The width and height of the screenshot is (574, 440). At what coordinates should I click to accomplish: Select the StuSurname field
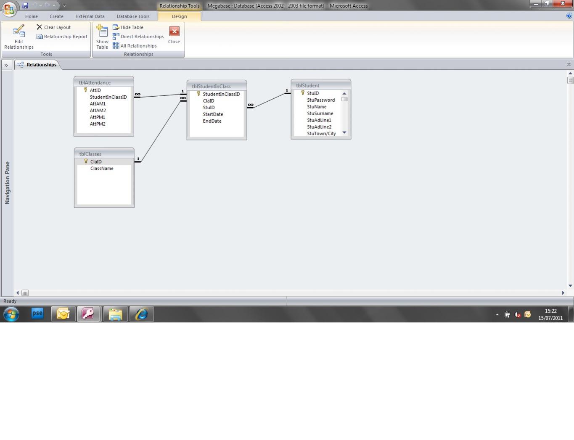click(320, 113)
